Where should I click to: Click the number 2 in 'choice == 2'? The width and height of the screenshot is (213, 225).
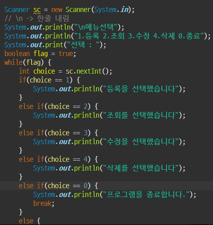86,106
